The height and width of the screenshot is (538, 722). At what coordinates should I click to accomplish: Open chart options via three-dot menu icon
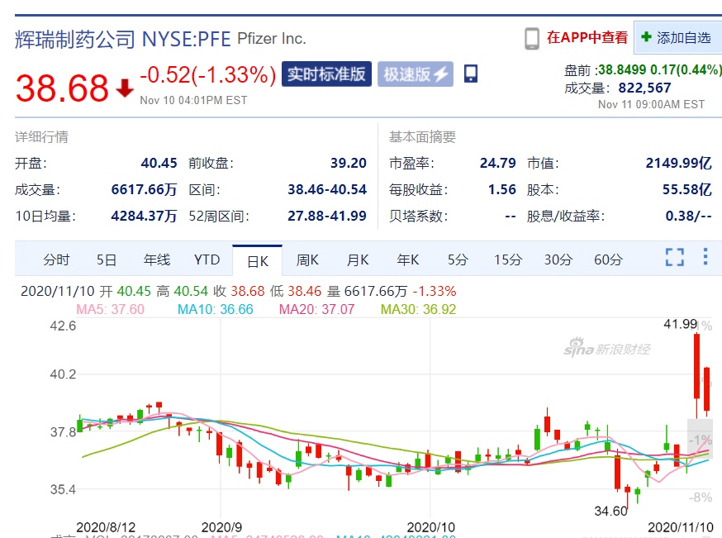pyautogui.click(x=705, y=256)
